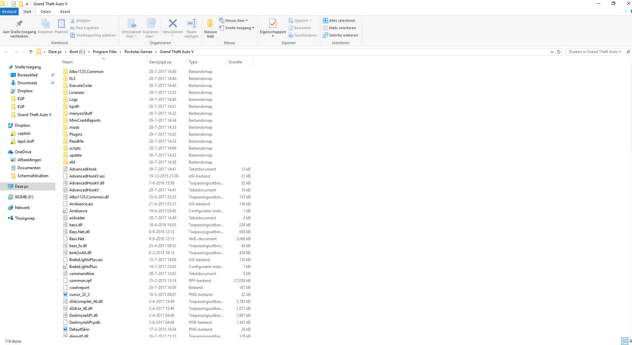Select Knippen scissors icon
This screenshot has width=632, height=345.
coord(80,21)
